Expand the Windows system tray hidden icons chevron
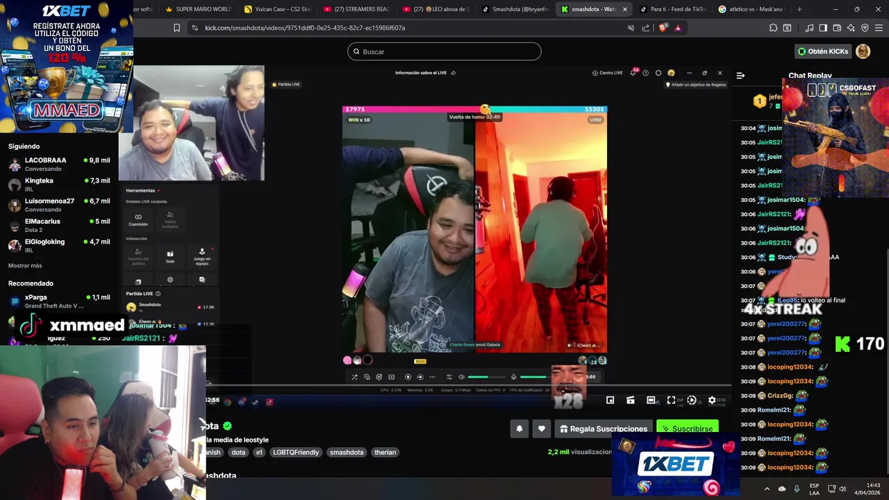This screenshot has height=500, width=889. [767, 488]
